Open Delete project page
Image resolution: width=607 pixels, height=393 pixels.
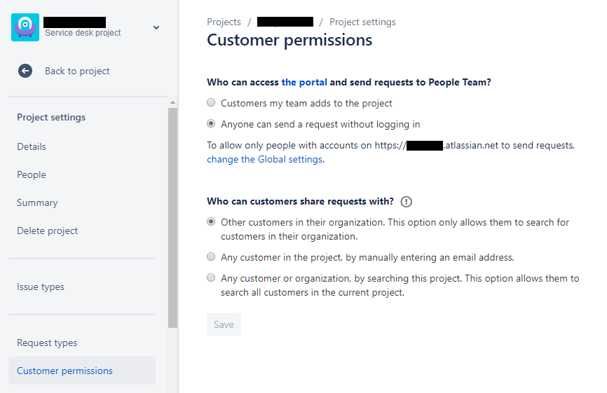(x=47, y=231)
